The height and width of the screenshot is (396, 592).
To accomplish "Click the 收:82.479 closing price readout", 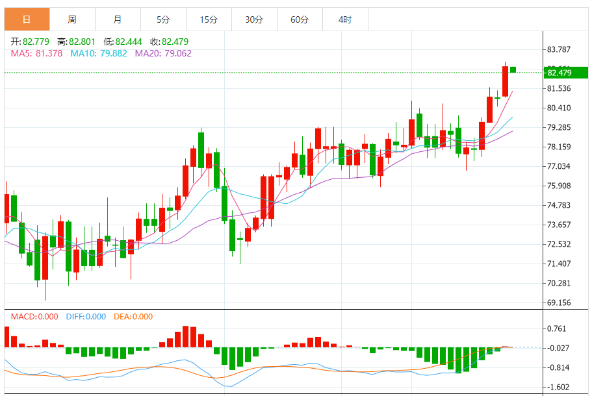I will coord(169,42).
